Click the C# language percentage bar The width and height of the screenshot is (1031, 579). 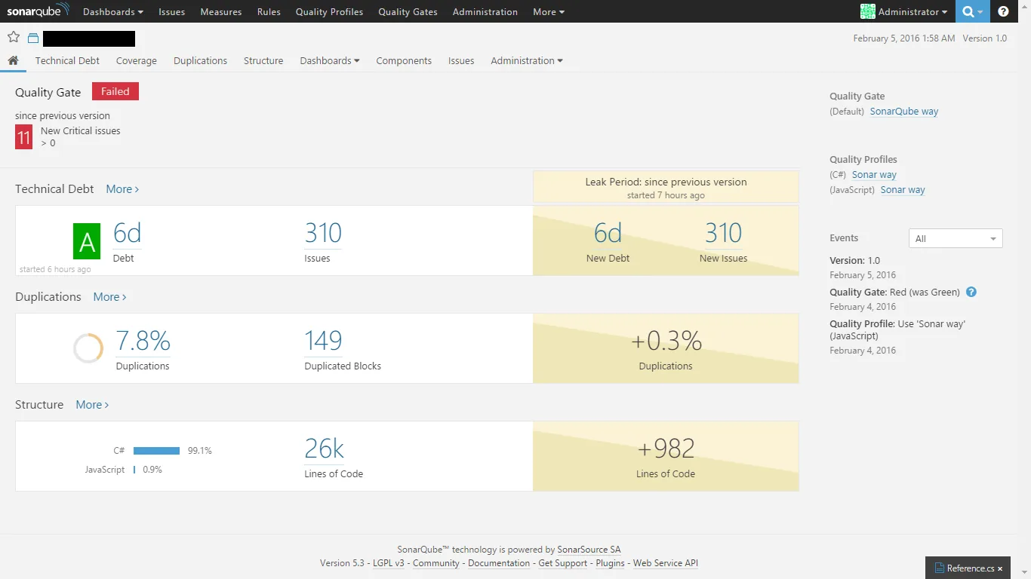click(156, 451)
